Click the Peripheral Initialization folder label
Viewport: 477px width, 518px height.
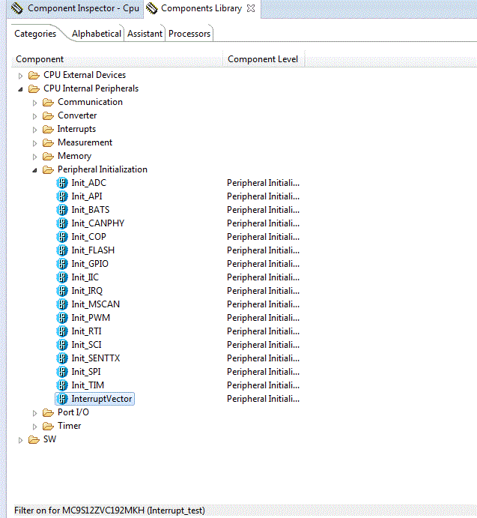pos(103,169)
